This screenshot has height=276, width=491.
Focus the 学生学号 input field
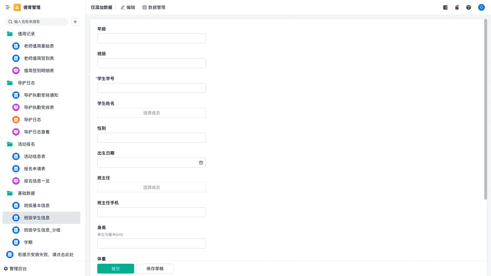tap(152, 88)
